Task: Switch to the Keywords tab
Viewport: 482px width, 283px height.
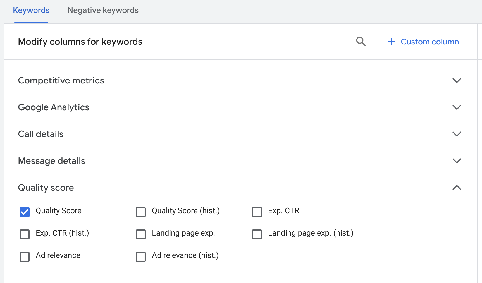Action: click(x=31, y=10)
